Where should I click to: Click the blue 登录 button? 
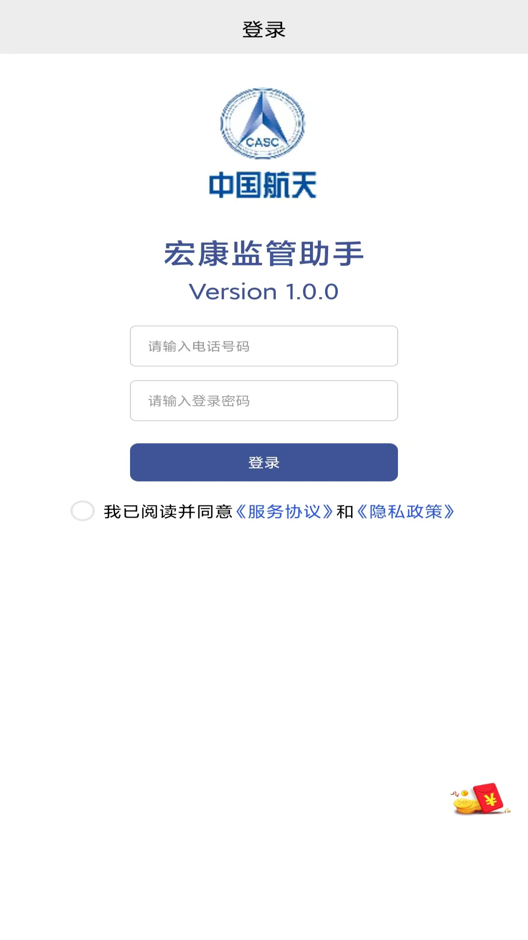(264, 462)
